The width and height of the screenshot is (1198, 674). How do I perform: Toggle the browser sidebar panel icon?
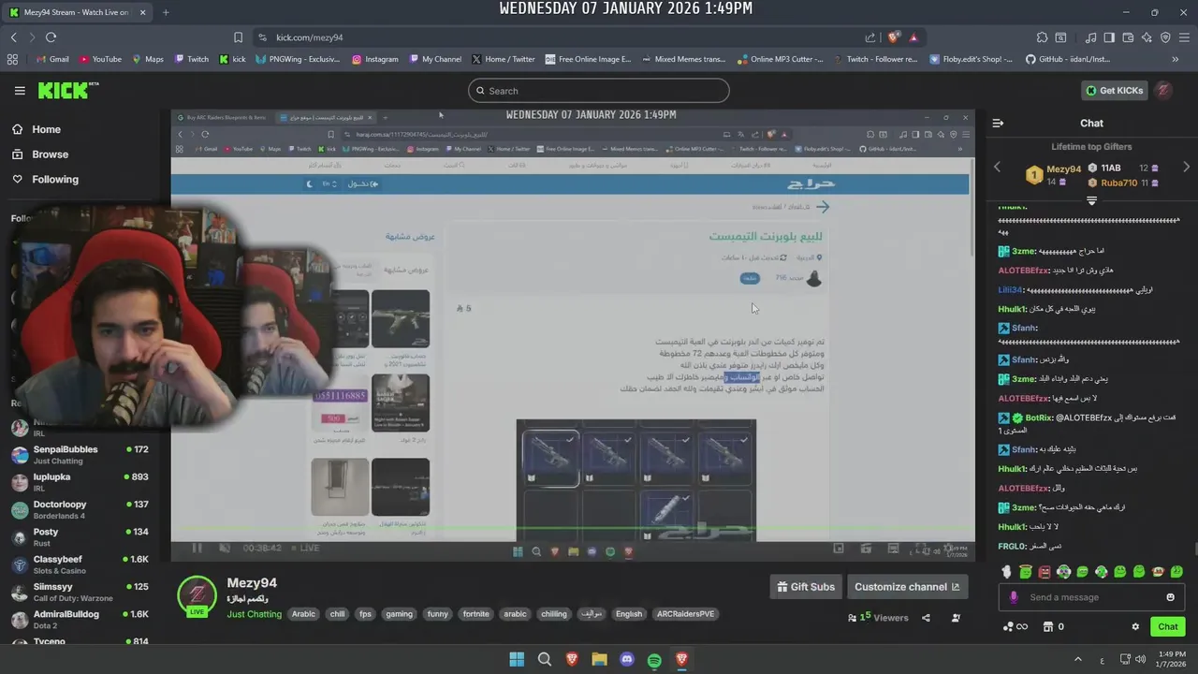(1109, 37)
